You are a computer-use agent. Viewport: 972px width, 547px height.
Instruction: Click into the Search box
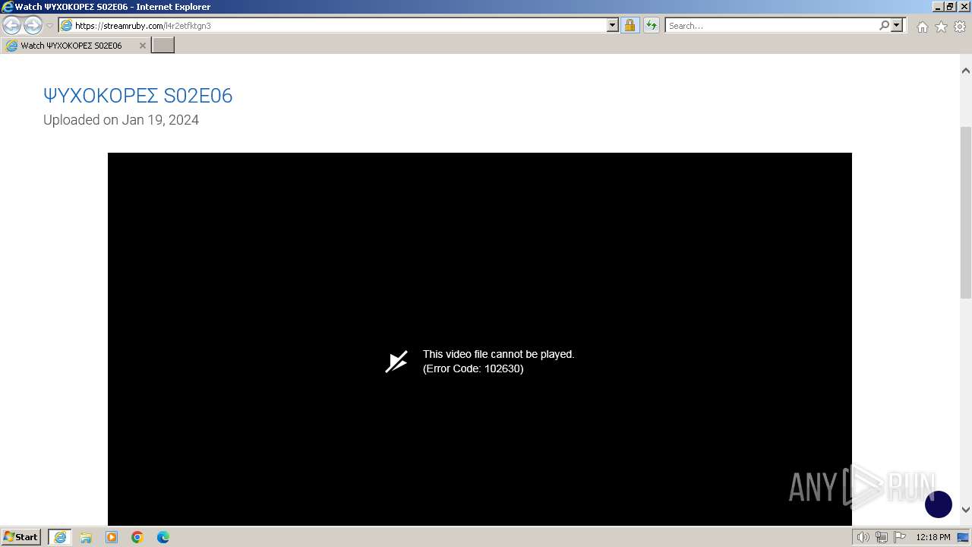pyautogui.click(x=771, y=25)
